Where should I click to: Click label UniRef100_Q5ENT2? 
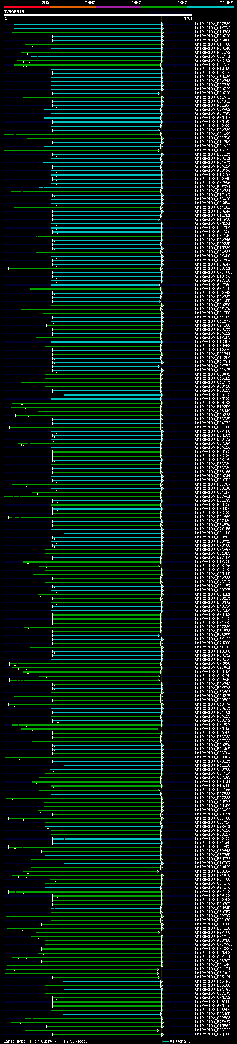pyautogui.click(x=213, y=97)
